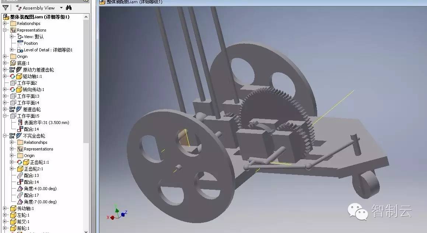Select the 角度:7 (0.00 deg) label

point(40,202)
